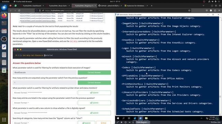Open the network indicator in top bar
Image resolution: width=222 pixels, height=124 pixels.
pyautogui.click(x=209, y=1)
